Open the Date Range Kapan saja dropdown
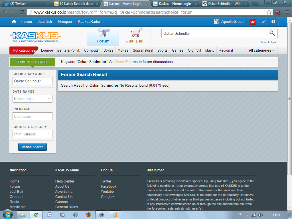The width and height of the screenshot is (292, 219). (x=33, y=99)
